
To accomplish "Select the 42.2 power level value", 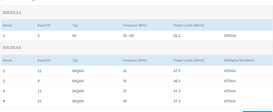I will (177, 36).
